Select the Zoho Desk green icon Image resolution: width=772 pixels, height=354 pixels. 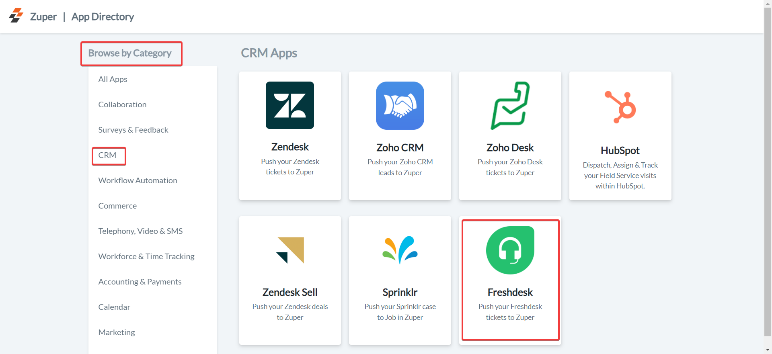pyautogui.click(x=510, y=106)
